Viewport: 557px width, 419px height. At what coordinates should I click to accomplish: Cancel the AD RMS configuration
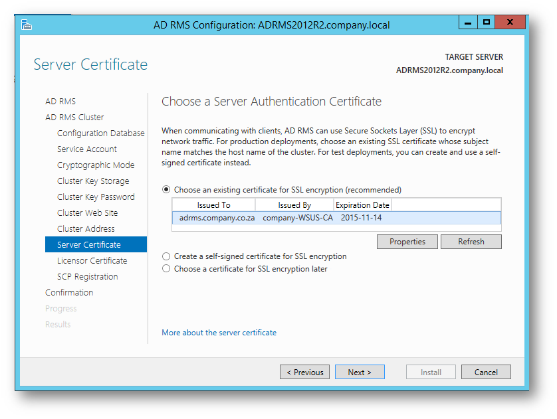[x=486, y=372]
